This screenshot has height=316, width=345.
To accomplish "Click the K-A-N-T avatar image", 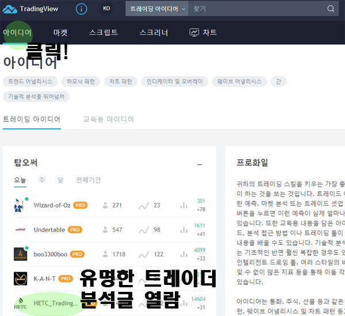I will pos(20,279).
